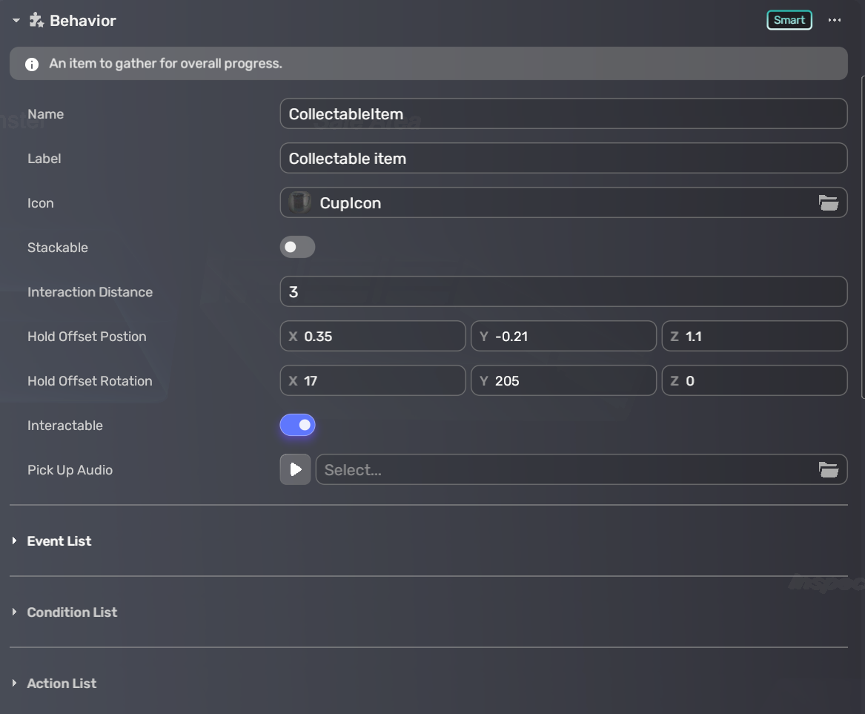Collapse the Behavior section arrow
The image size is (865, 714).
tap(16, 21)
